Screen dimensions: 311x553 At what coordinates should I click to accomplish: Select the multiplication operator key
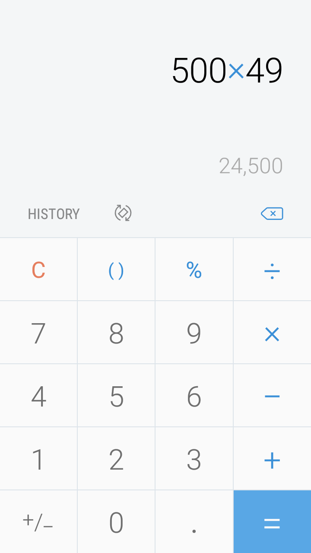[x=272, y=333]
